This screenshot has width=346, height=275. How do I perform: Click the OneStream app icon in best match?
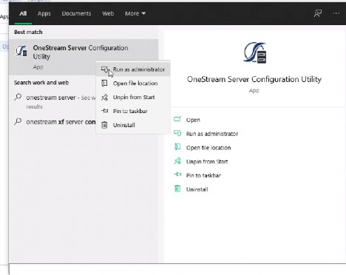click(21, 51)
